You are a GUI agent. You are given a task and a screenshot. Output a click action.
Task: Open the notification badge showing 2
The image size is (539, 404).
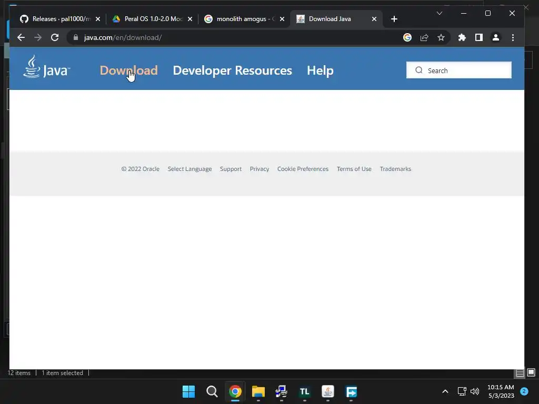(524, 391)
